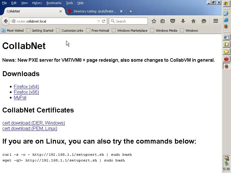Click the network connection tray icon
Image resolution: width=231 pixels, height=173 pixels.
click(226, 163)
